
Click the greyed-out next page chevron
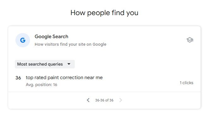[120, 100]
